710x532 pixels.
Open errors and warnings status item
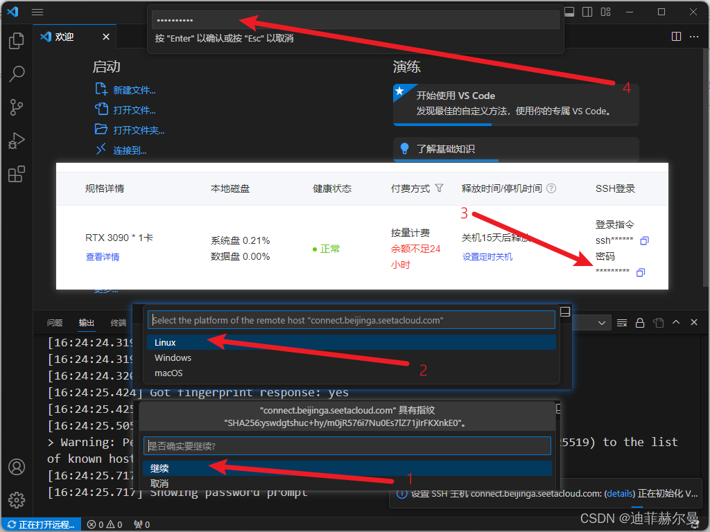[105, 525]
